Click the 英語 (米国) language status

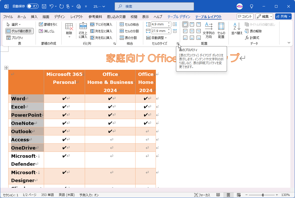[67, 195]
